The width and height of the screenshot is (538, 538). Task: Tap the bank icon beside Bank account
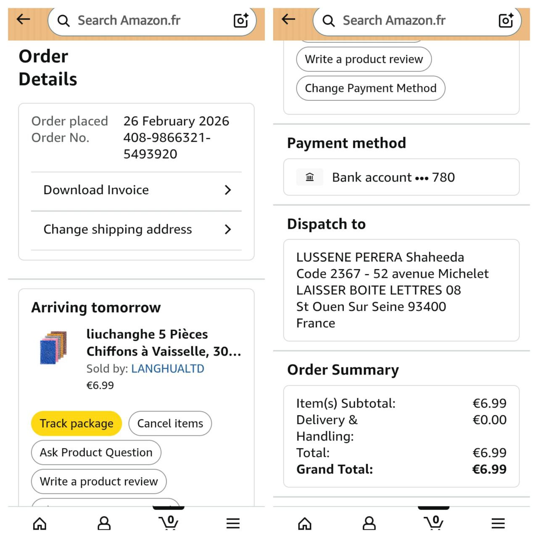tap(310, 177)
